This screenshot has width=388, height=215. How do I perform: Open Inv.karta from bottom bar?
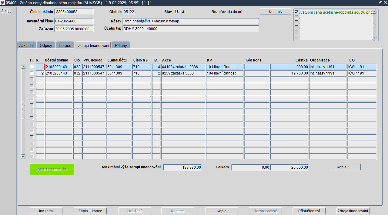(x=46, y=211)
